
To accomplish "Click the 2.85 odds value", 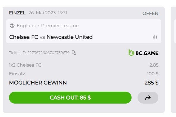I will pyautogui.click(x=154, y=65).
